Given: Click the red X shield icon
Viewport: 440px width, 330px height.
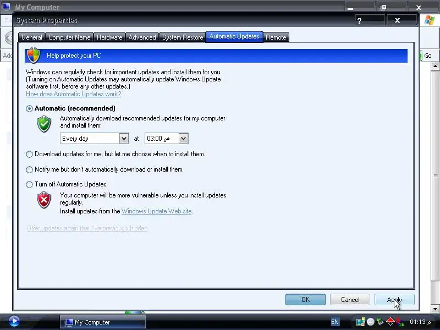Looking at the screenshot, I should click(x=44, y=200).
